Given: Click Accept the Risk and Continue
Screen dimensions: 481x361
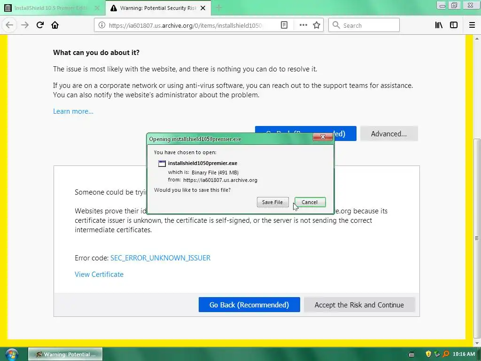Looking at the screenshot, I should (x=359, y=305).
